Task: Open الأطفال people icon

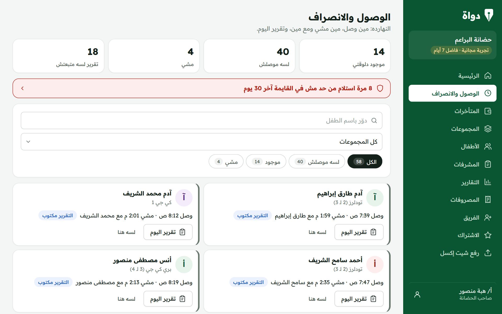Action: tap(488, 146)
